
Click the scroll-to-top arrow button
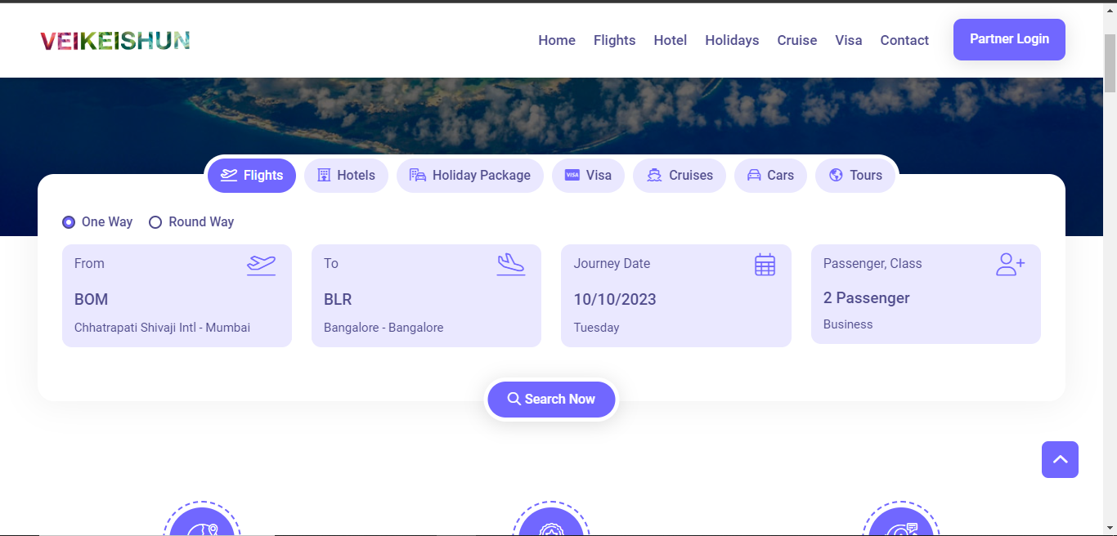click(1060, 459)
